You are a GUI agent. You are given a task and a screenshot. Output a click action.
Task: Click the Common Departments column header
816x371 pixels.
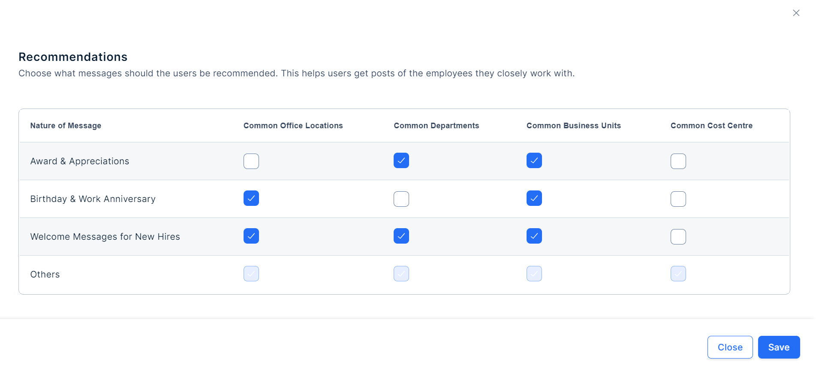[436, 126]
